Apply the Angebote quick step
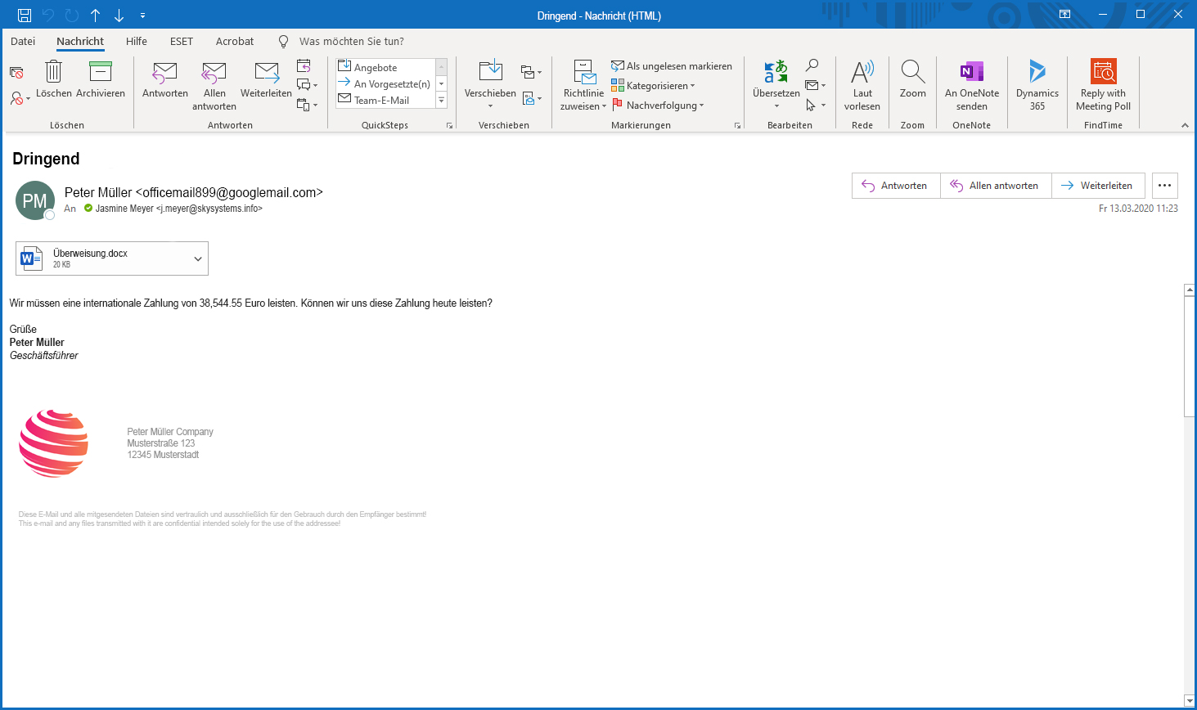1197x710 pixels. [385, 67]
